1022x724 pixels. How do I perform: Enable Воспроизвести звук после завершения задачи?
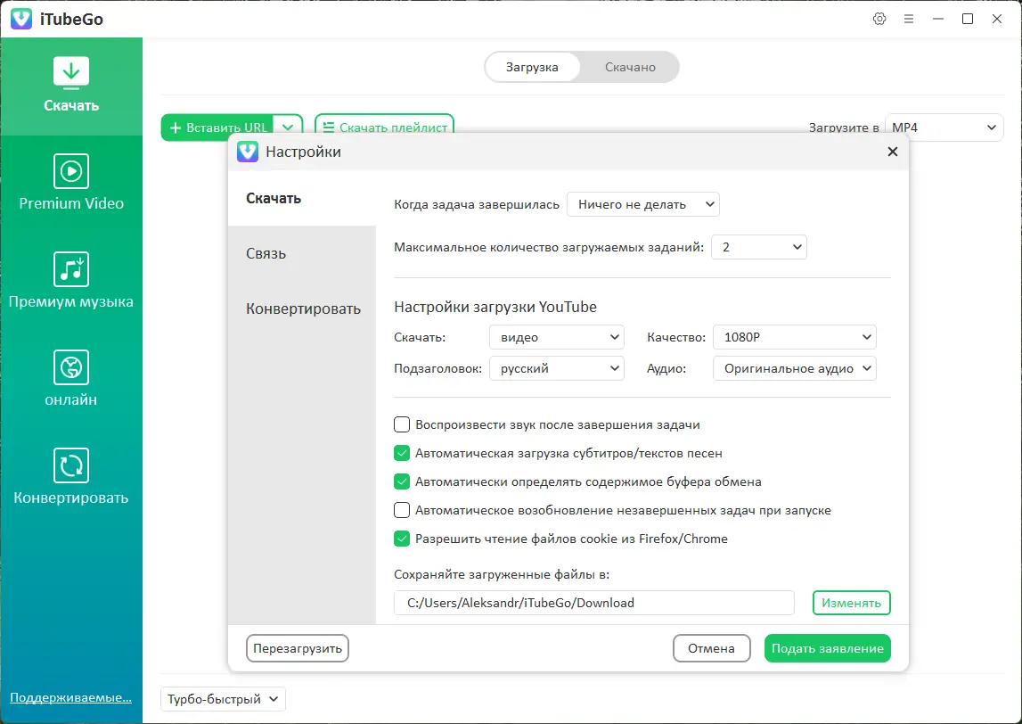click(x=401, y=424)
